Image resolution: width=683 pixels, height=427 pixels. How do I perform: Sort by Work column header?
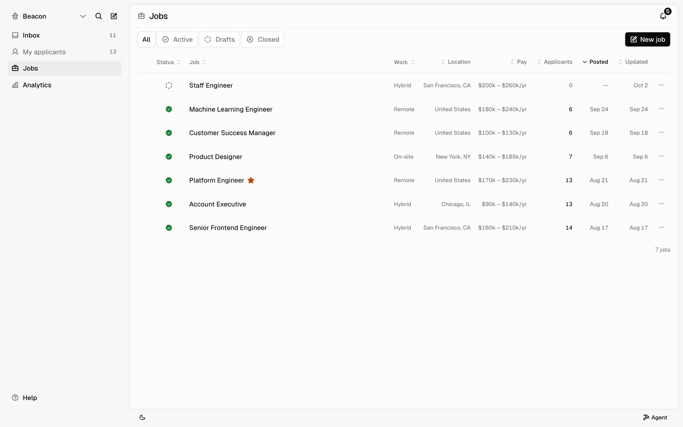(404, 62)
